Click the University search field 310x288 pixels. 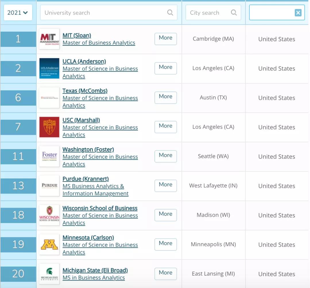pyautogui.click(x=108, y=13)
